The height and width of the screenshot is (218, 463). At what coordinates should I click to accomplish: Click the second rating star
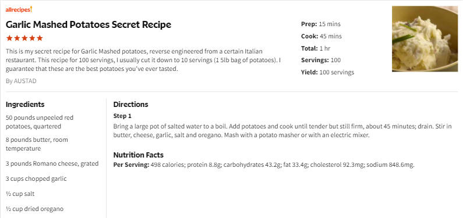coord(17,38)
